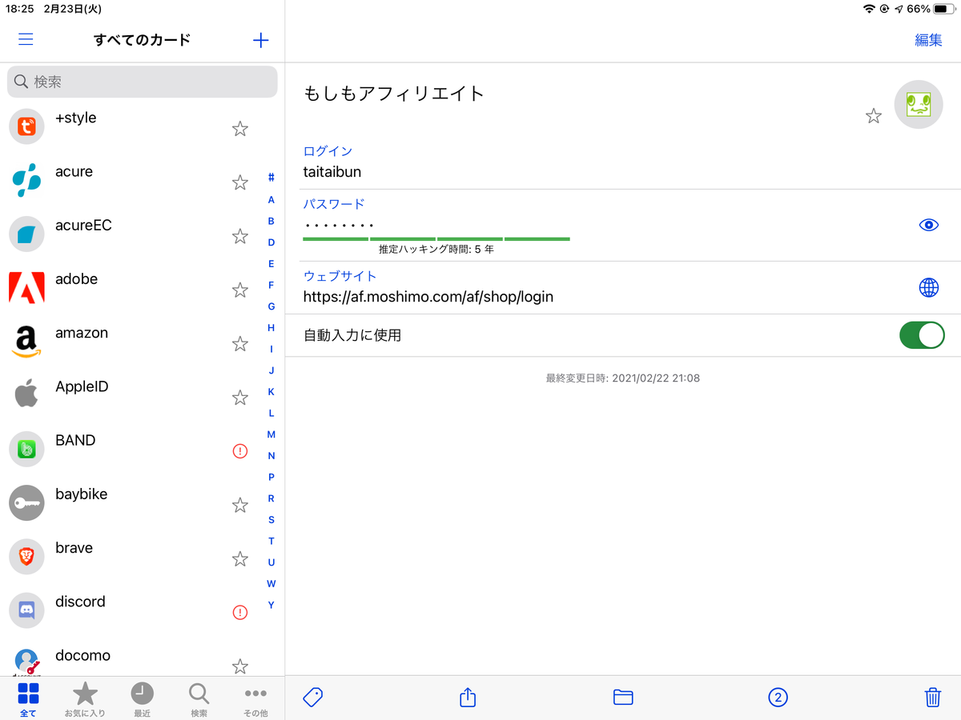Switch to the 検索 tab in bottom bar
The height and width of the screenshot is (720, 961).
199,698
